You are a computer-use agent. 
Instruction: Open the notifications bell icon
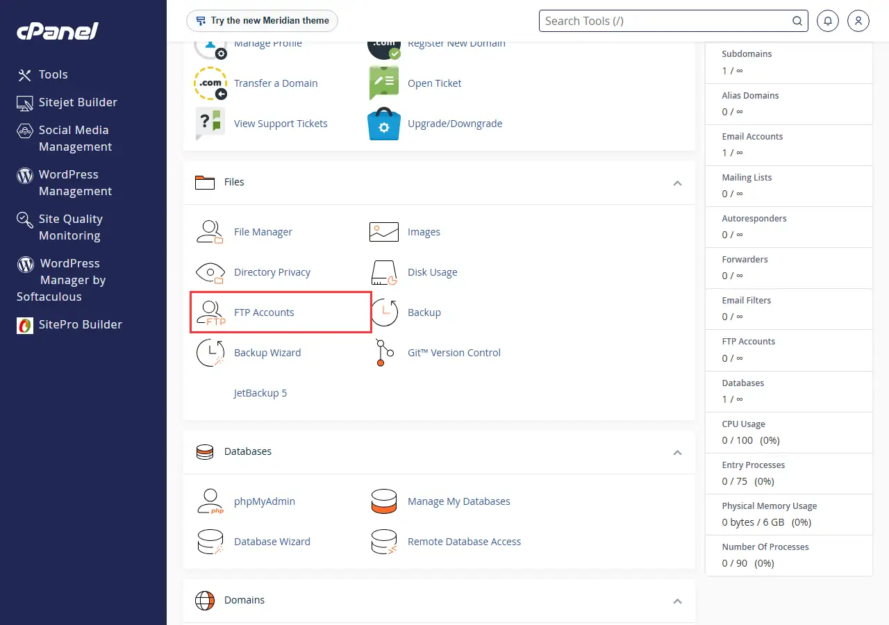pyautogui.click(x=828, y=21)
